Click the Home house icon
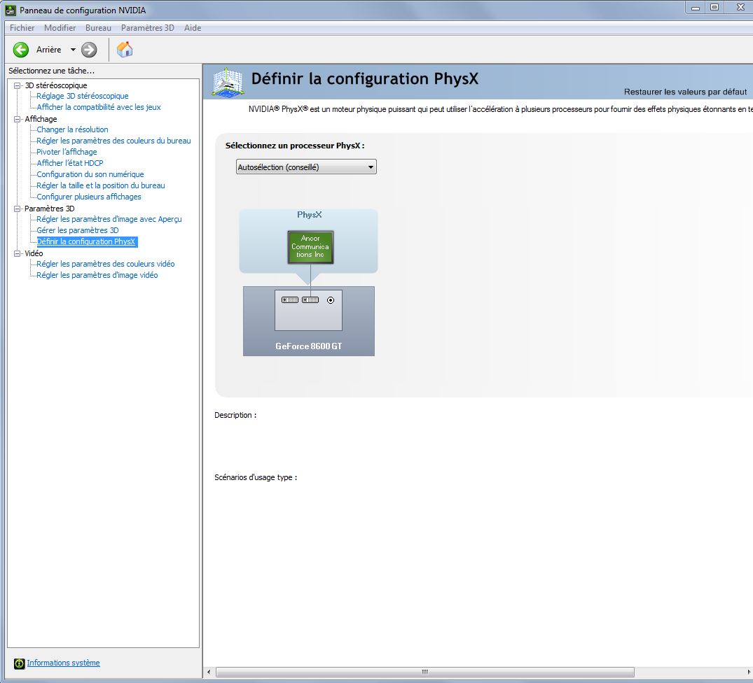The image size is (753, 683). pyautogui.click(x=125, y=49)
